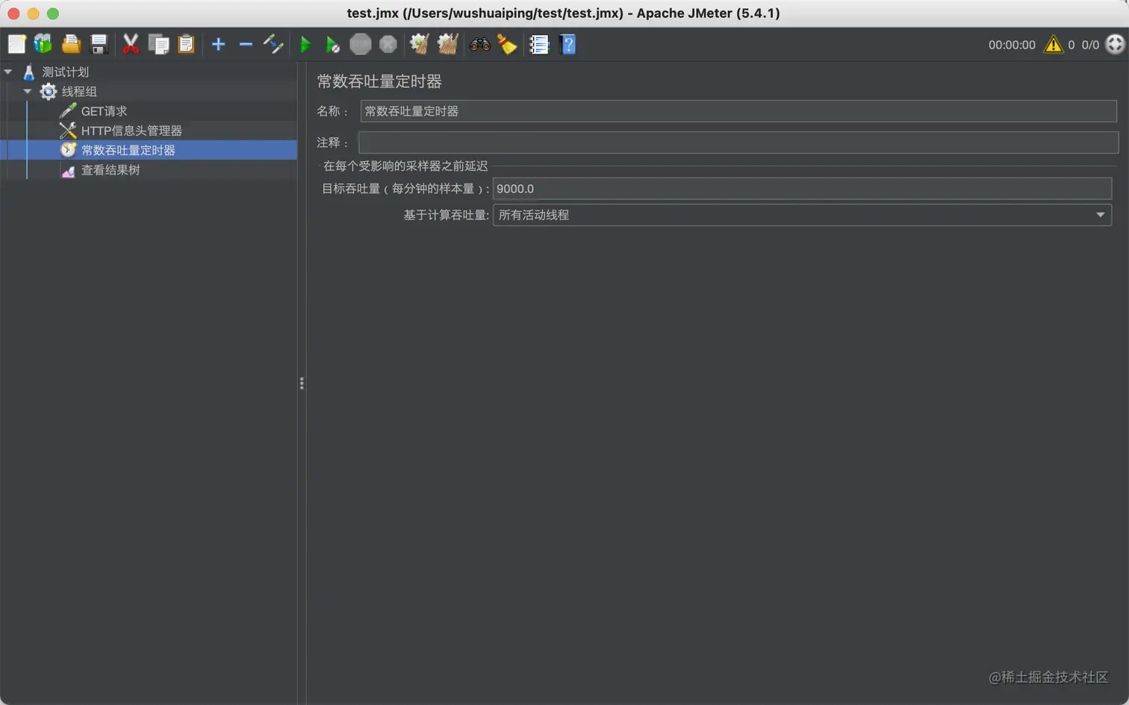The image size is (1129, 705).
Task: Click the Clear All double broom icon
Action: click(447, 45)
